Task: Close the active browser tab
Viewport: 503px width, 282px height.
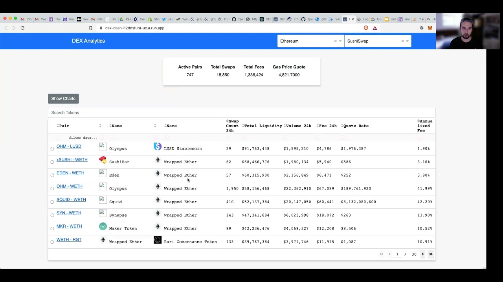Action: pyautogui.click(x=353, y=19)
